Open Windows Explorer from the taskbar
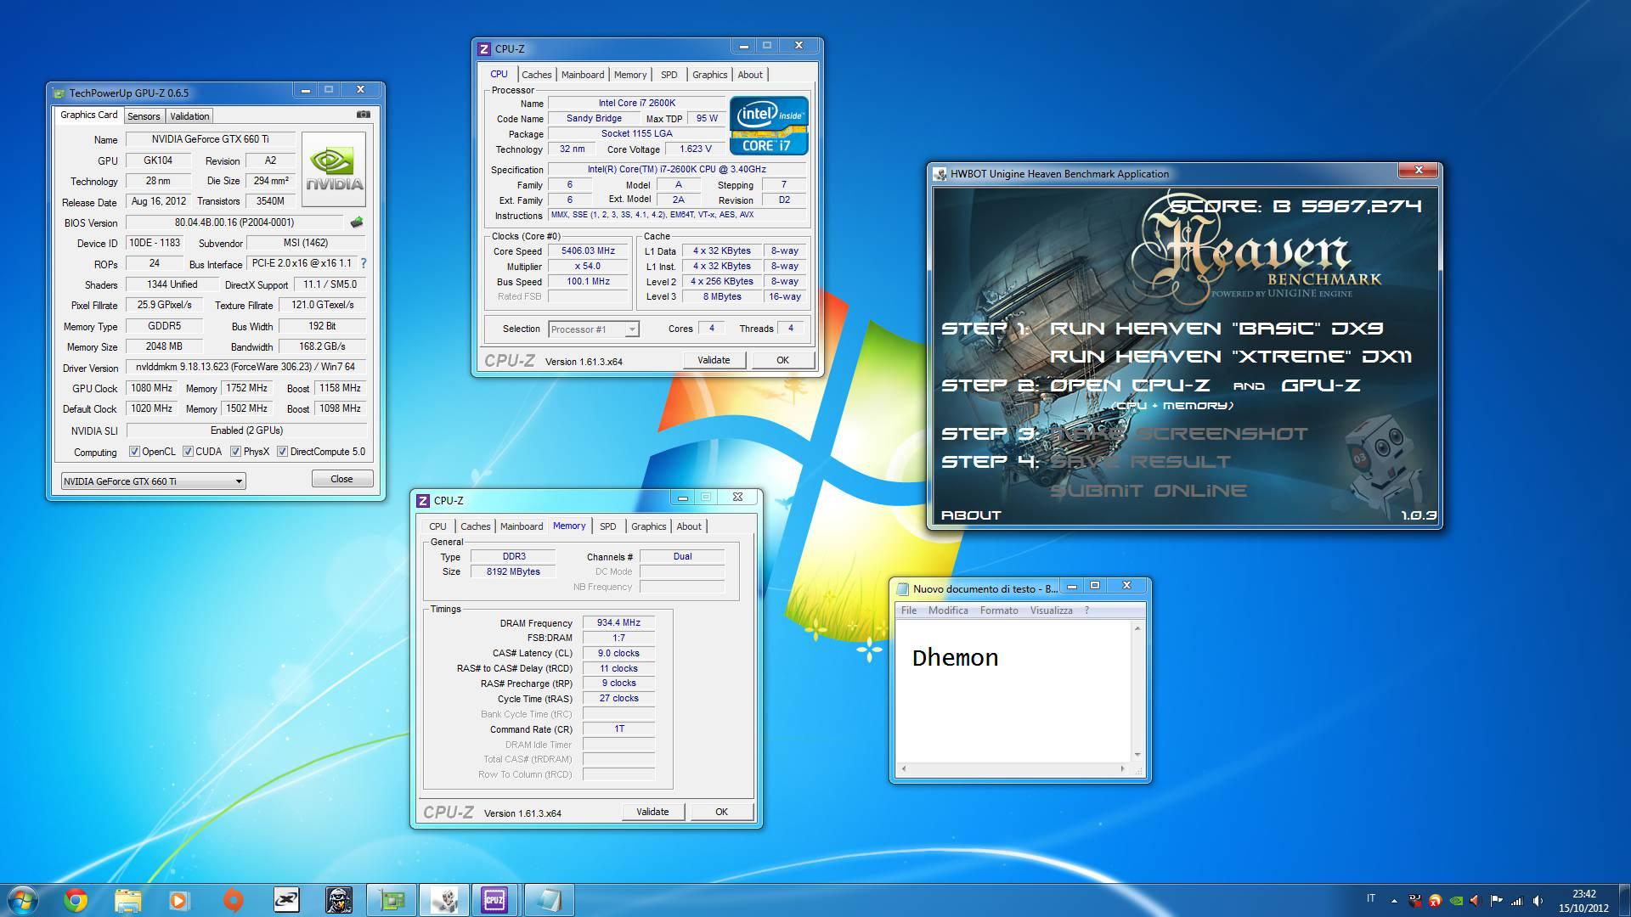Screen dimensions: 1631x917 127,900
